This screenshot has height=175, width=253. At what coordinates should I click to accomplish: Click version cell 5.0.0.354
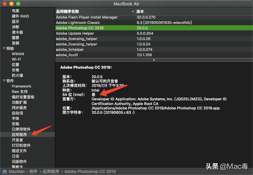coord(145,33)
